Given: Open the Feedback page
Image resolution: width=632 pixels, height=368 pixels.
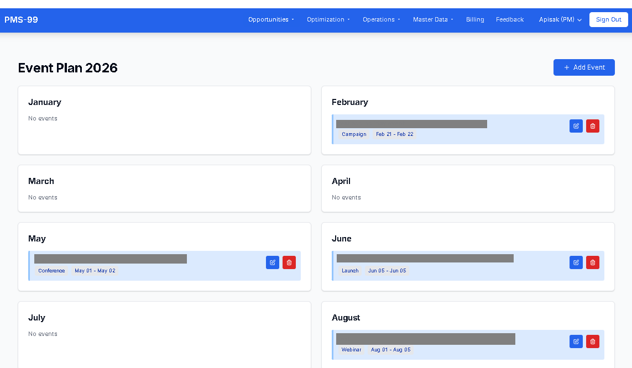Looking at the screenshot, I should click(x=509, y=19).
